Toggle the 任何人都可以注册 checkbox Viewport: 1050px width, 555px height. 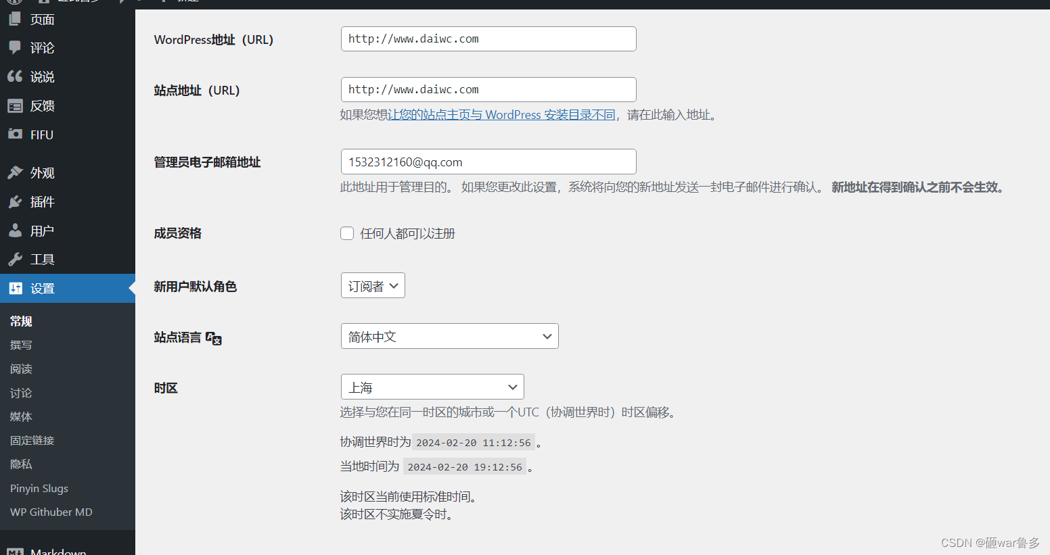[x=347, y=233]
